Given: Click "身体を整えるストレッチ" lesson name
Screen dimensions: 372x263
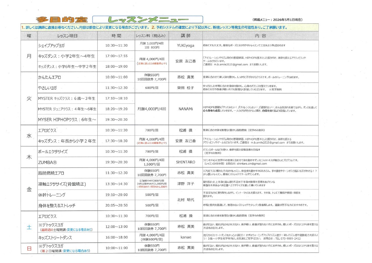Looking at the screenshot, I should 57,205.
